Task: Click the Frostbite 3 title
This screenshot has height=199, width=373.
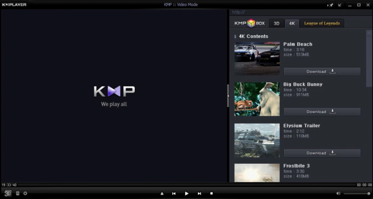Action: (x=296, y=166)
